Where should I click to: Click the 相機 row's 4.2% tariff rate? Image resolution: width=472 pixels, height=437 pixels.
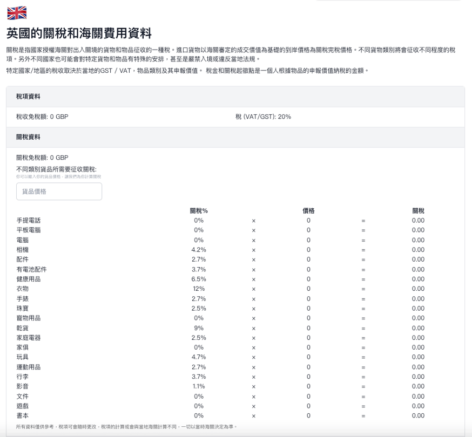199,250
